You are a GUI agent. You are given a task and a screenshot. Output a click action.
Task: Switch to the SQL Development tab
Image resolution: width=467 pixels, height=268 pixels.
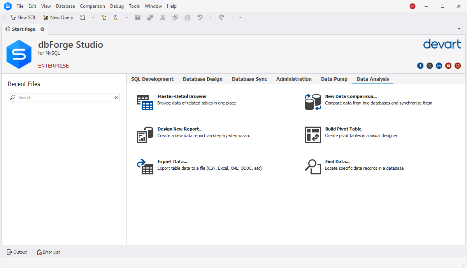[152, 79]
